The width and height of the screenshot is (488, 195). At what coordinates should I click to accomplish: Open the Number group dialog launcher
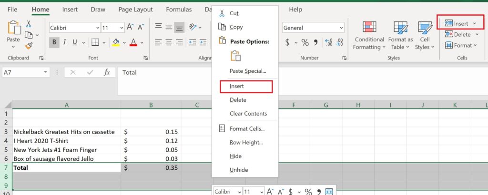[x=344, y=58]
